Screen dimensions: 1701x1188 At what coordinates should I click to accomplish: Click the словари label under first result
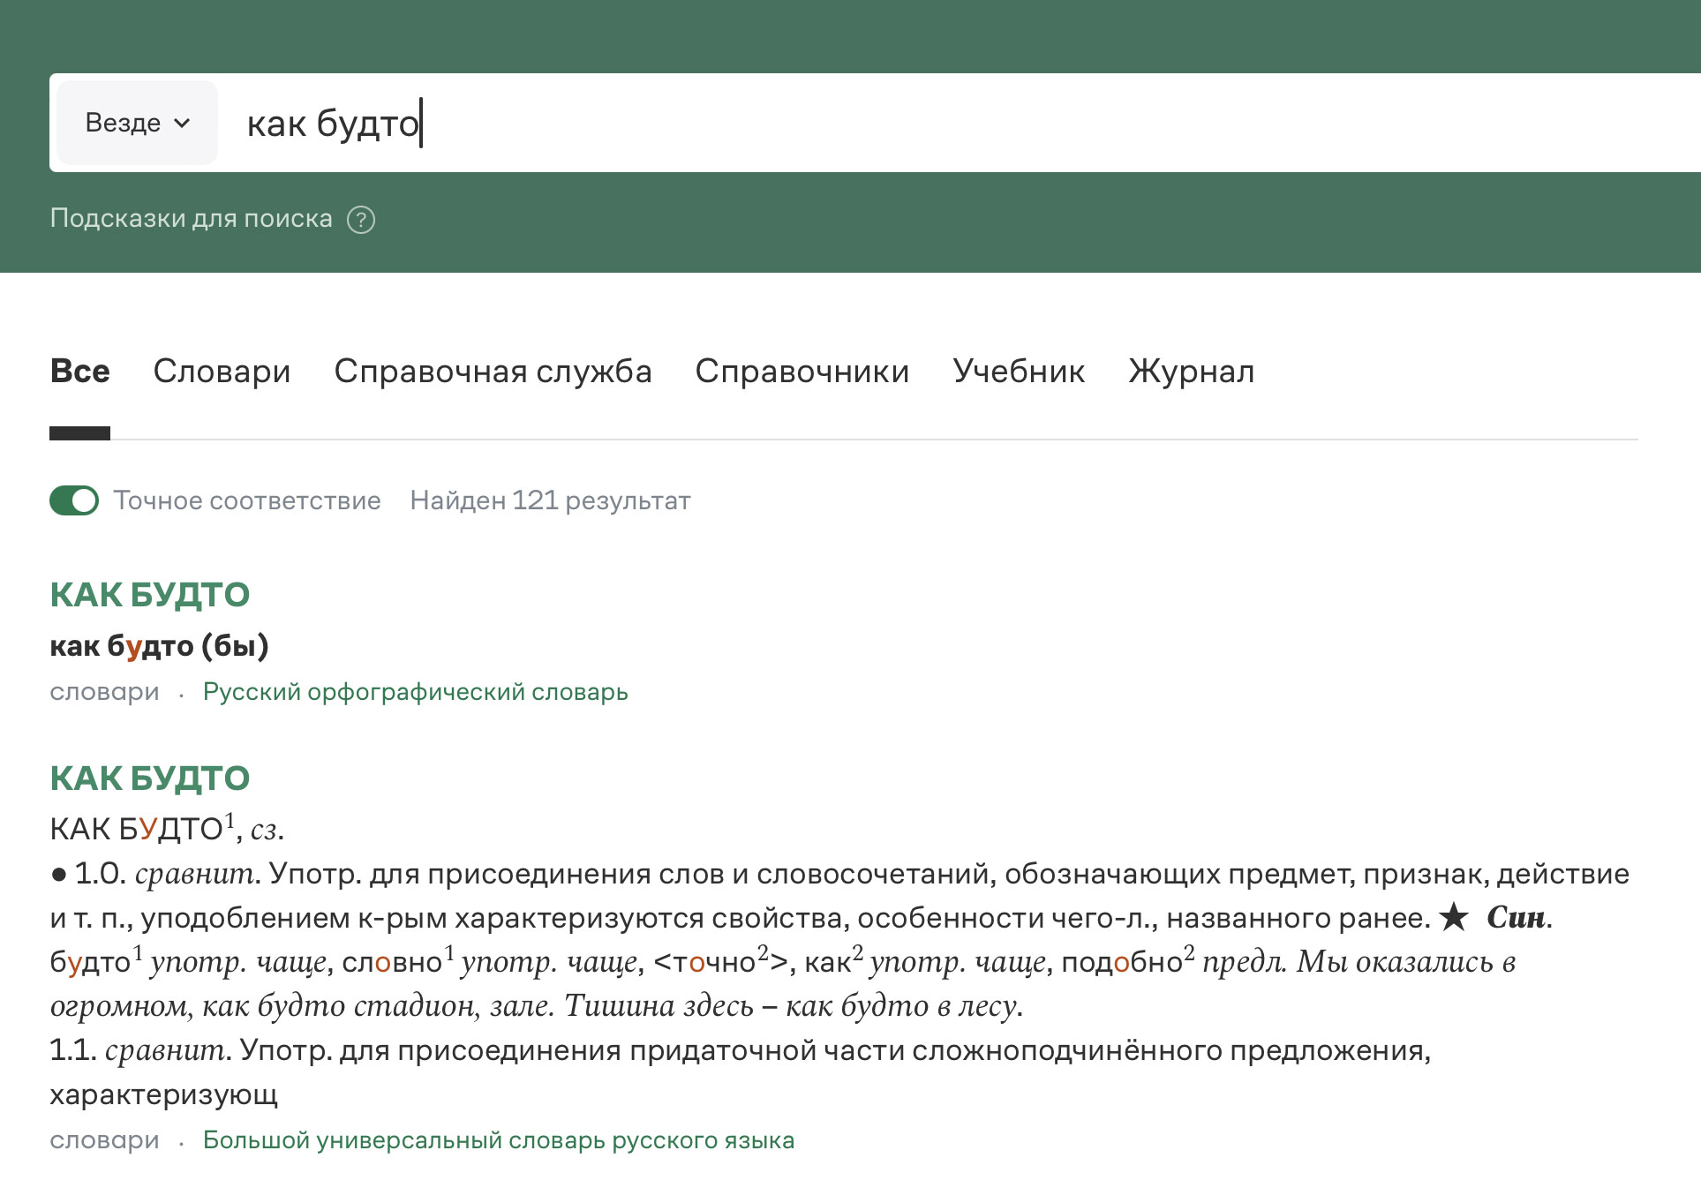104,692
